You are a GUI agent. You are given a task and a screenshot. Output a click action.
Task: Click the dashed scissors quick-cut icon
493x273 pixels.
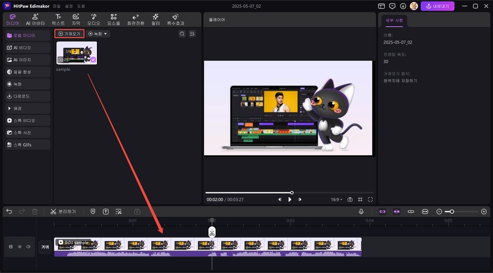[x=118, y=211]
